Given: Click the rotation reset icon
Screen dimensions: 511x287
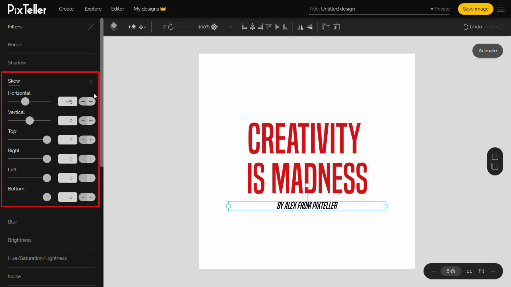Looking at the screenshot, I should tap(171, 27).
